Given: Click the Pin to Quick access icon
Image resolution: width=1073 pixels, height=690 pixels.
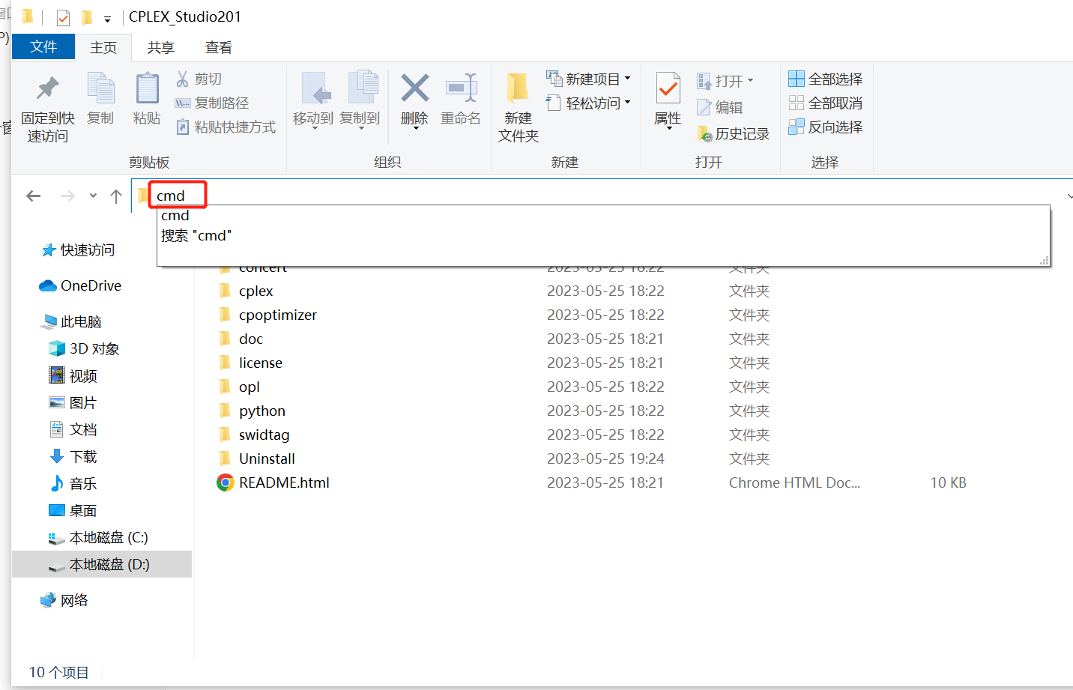Looking at the screenshot, I should [47, 88].
